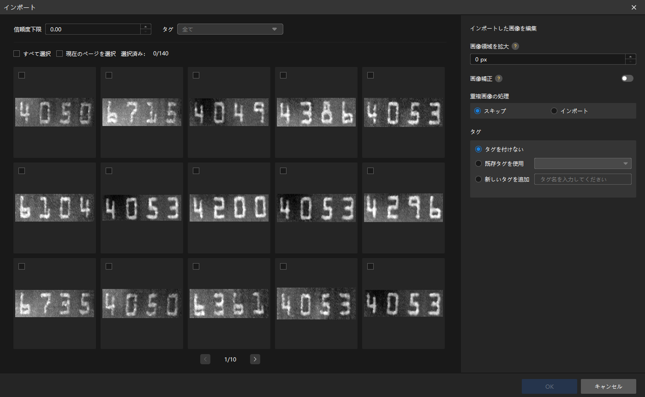This screenshot has width=645, height=397.
Task: Click the キャンセル button
Action: [x=609, y=386]
